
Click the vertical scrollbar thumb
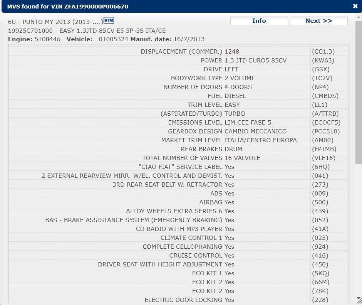pyautogui.click(x=359, y=93)
